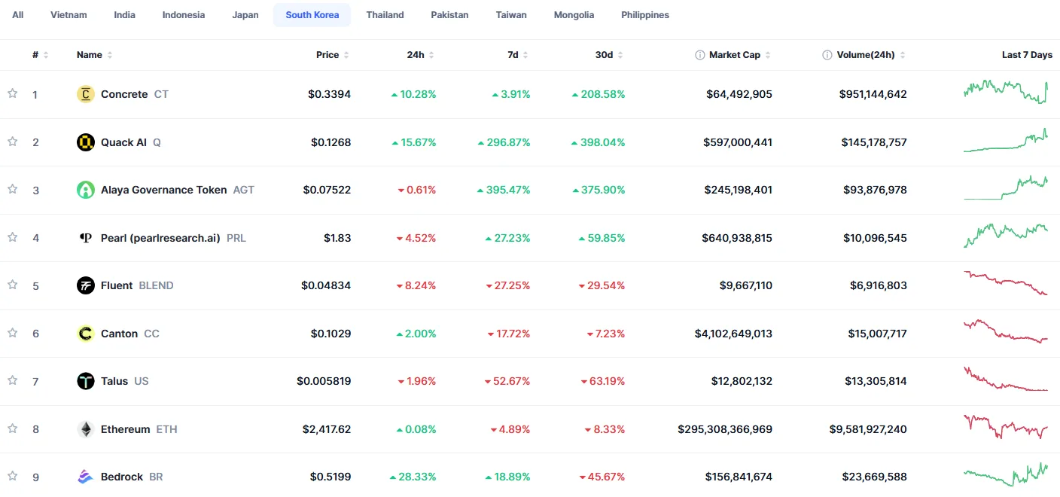Screen dimensions: 1060x497
Task: Sort by 30d change column header
Action: [609, 55]
